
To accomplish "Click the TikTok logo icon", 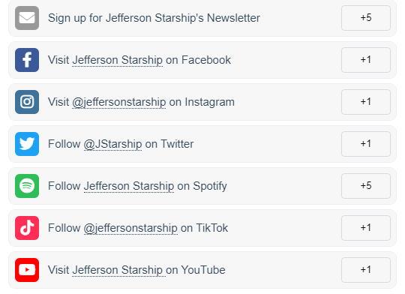I will pos(27,228).
